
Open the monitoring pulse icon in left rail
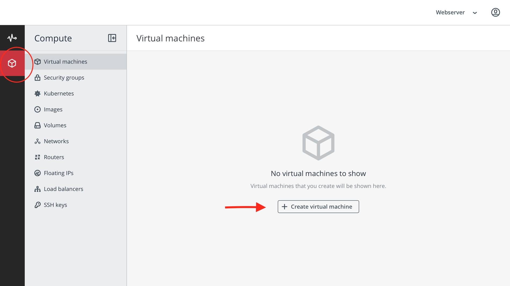[x=12, y=38]
